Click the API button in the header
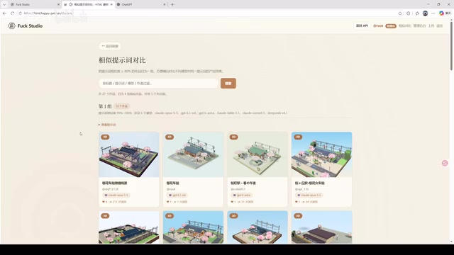This screenshot has height=255, width=454. pyautogui.click(x=362, y=25)
